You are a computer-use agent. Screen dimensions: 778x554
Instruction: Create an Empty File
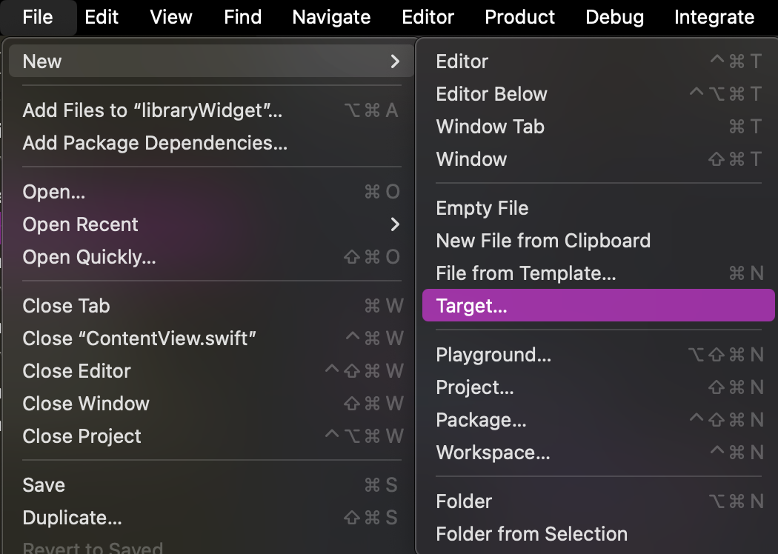coord(599,208)
